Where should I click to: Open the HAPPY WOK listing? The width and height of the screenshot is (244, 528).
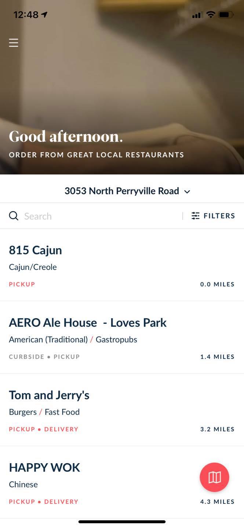coord(122,482)
